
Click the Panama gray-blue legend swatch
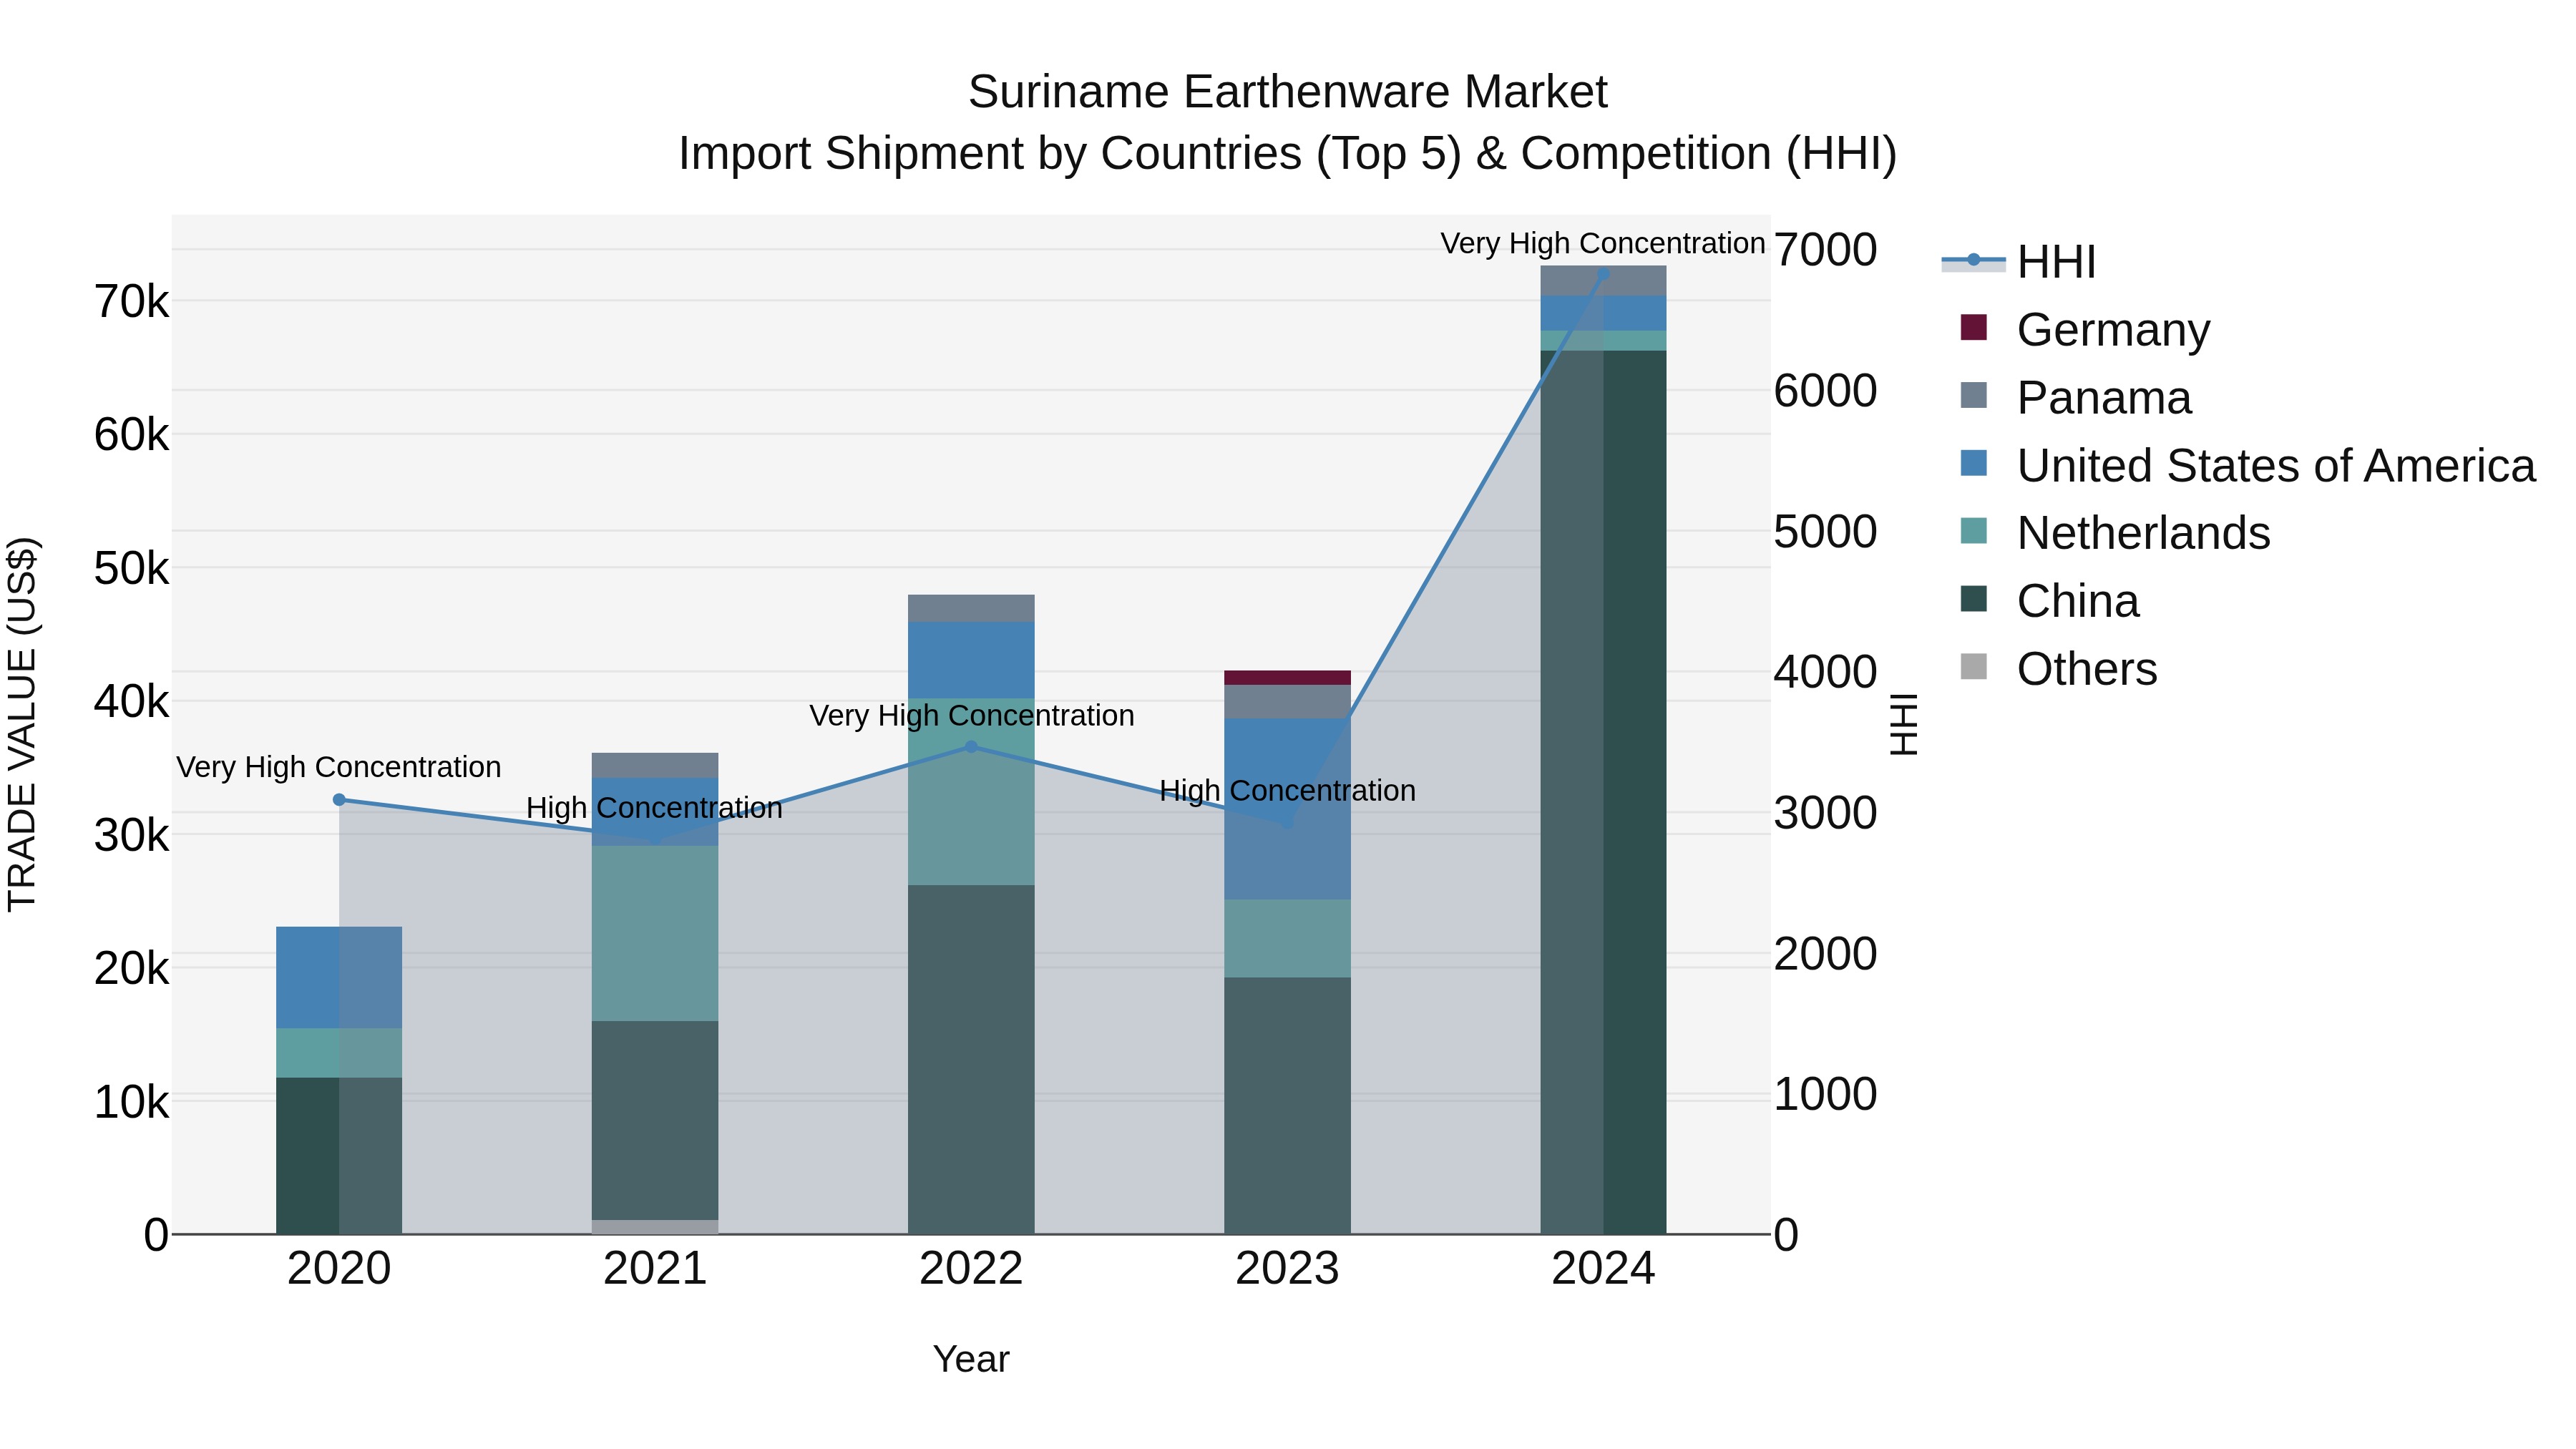click(1974, 395)
